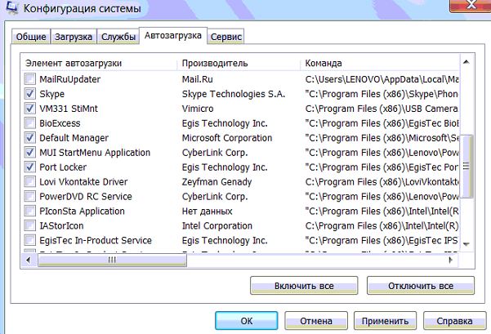Open help with Справка button
The image size is (491, 334).
[x=454, y=321]
